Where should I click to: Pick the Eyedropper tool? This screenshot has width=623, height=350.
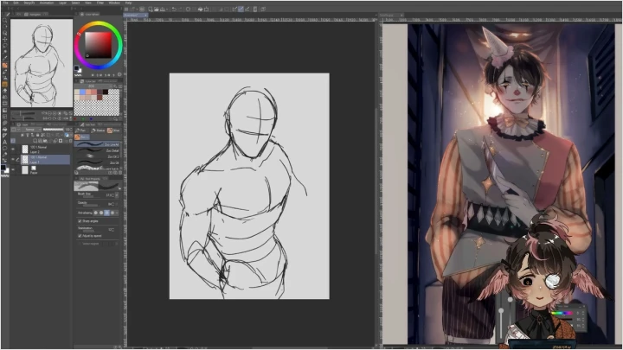4,59
